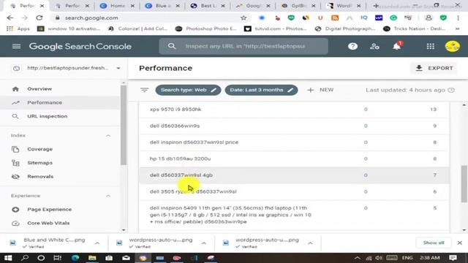Open the Apps bookmarks shortcut
This screenshot has height=263, width=468.
(18, 28)
